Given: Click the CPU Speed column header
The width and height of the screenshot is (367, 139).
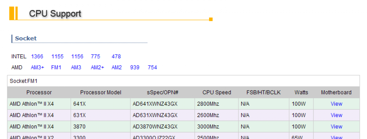Looking at the screenshot, I should (x=217, y=92).
